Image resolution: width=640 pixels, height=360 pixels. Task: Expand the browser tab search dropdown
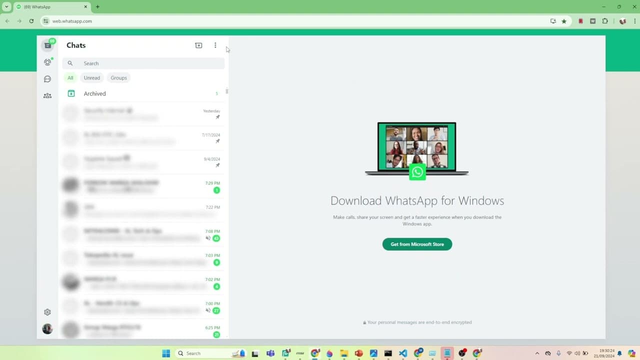[x=6, y=7]
